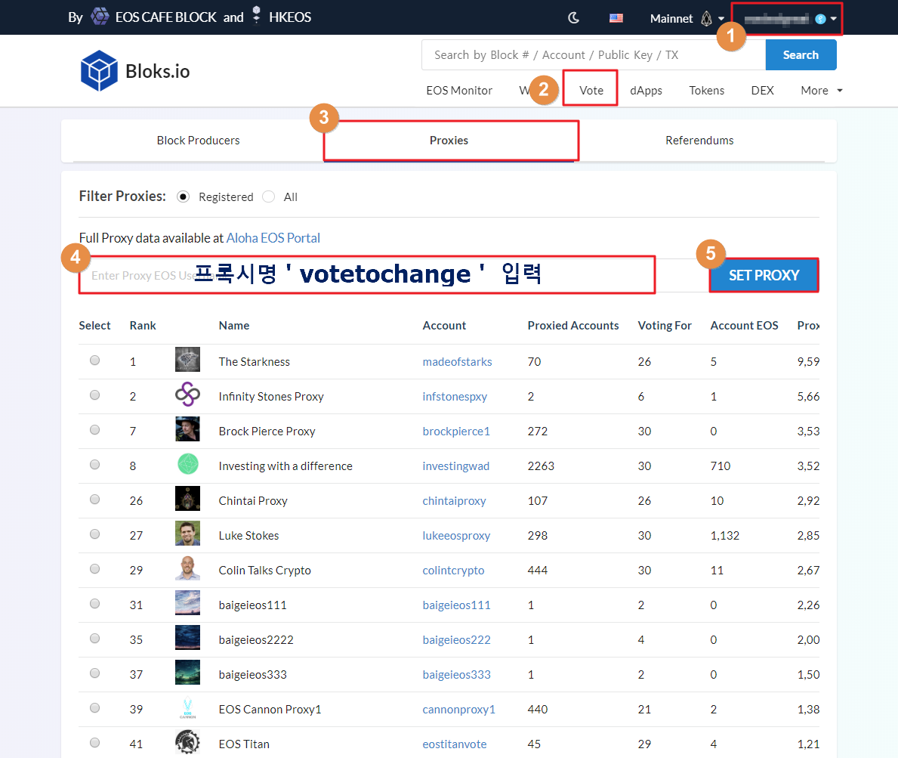The height and width of the screenshot is (758, 898).
Task: Open the account user dropdown
Action: [x=790, y=19]
